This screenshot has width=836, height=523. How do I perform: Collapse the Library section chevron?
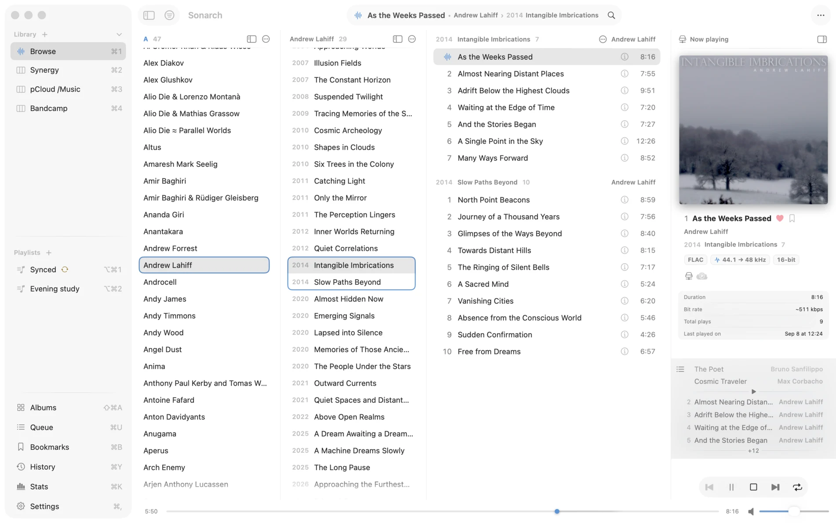pyautogui.click(x=119, y=34)
